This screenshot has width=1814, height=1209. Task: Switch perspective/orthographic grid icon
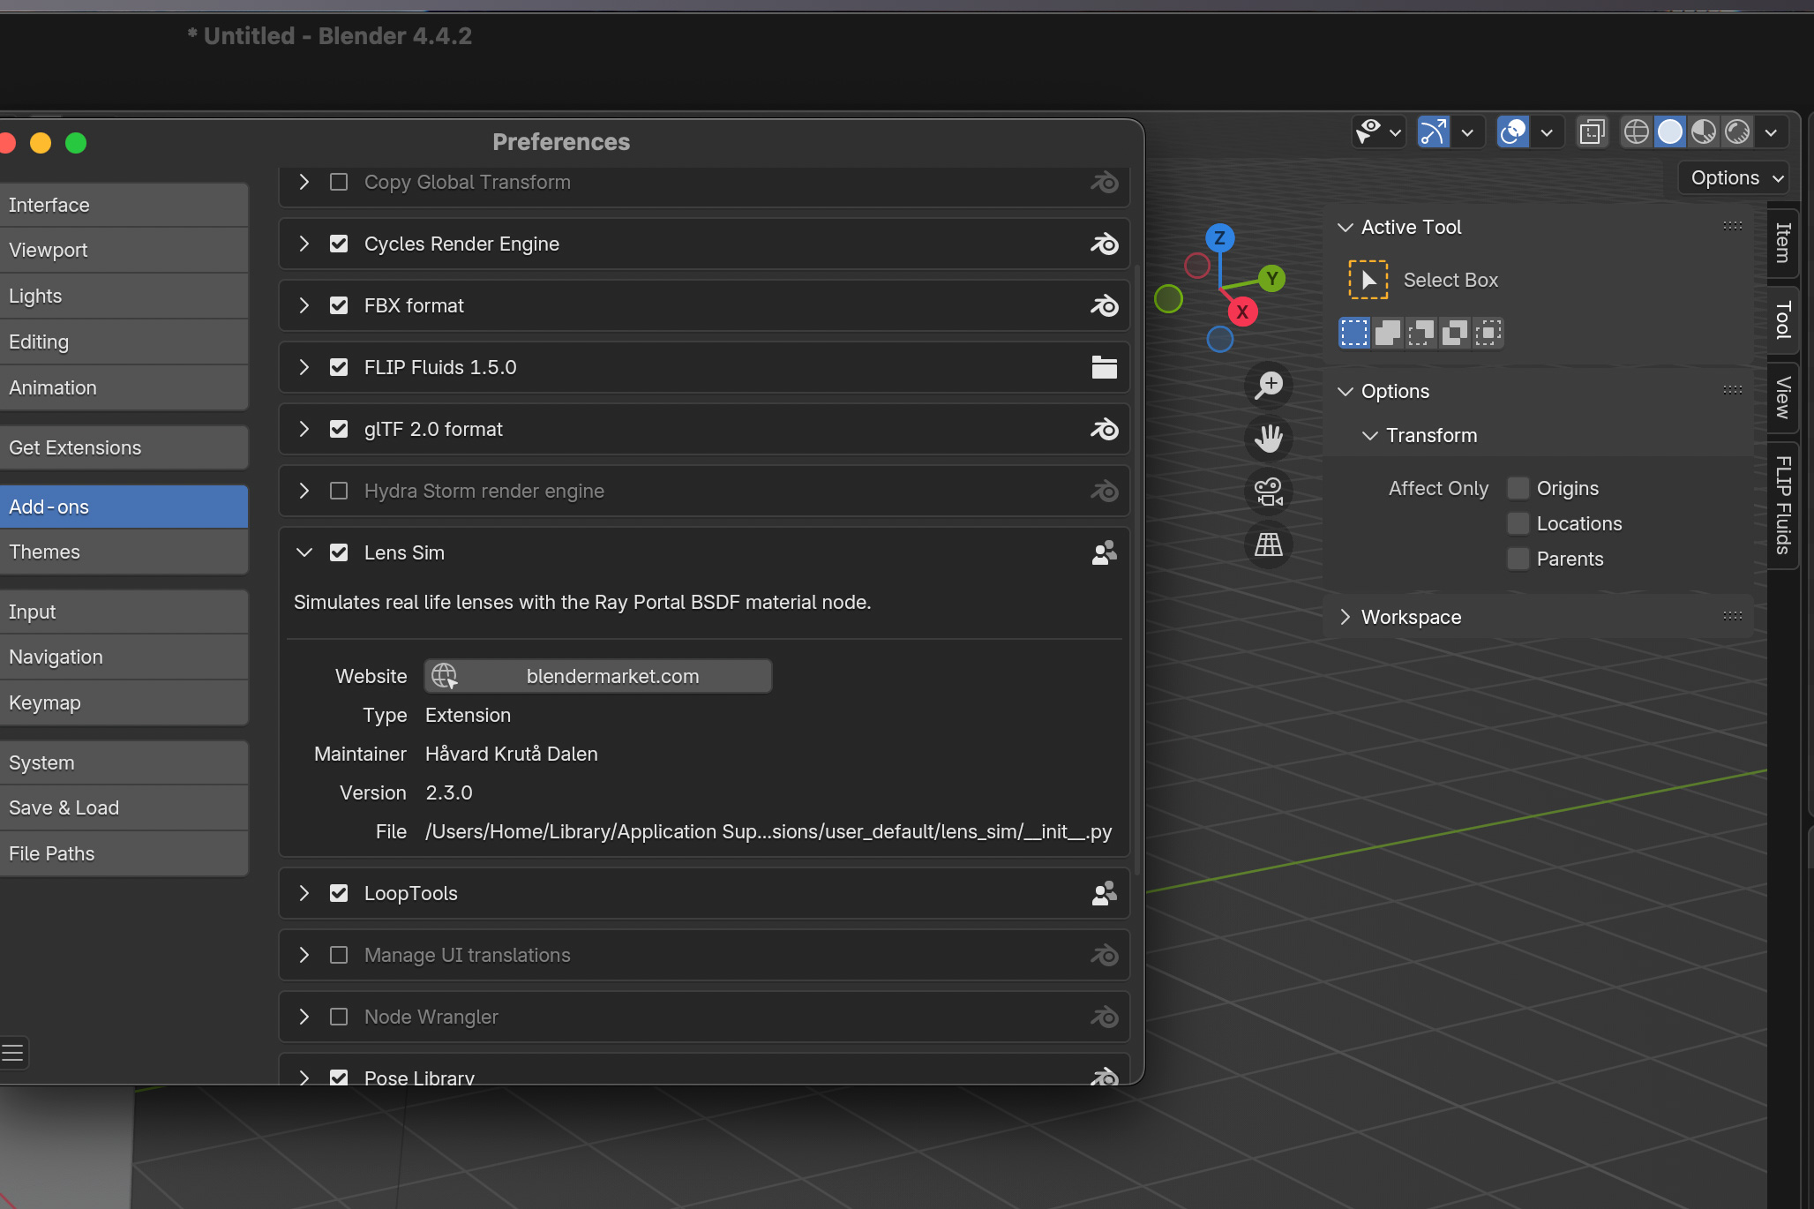click(1269, 544)
